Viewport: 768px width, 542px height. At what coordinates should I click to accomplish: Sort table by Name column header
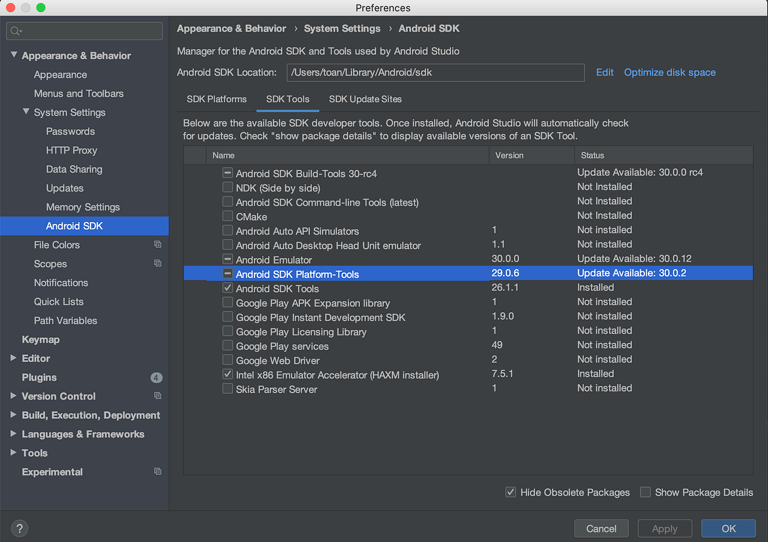click(348, 155)
